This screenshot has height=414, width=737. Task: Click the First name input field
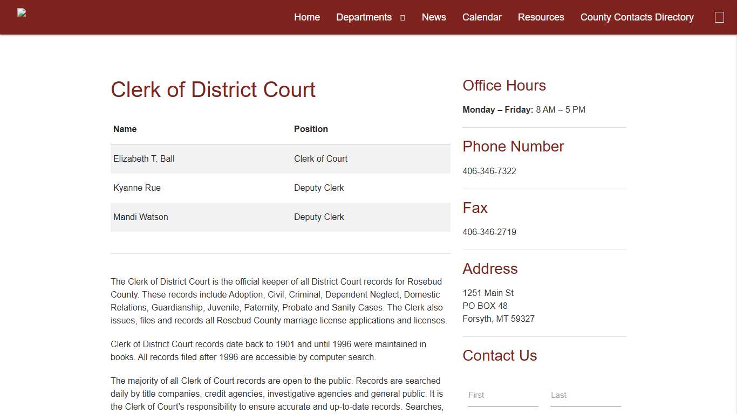pyautogui.click(x=502, y=395)
